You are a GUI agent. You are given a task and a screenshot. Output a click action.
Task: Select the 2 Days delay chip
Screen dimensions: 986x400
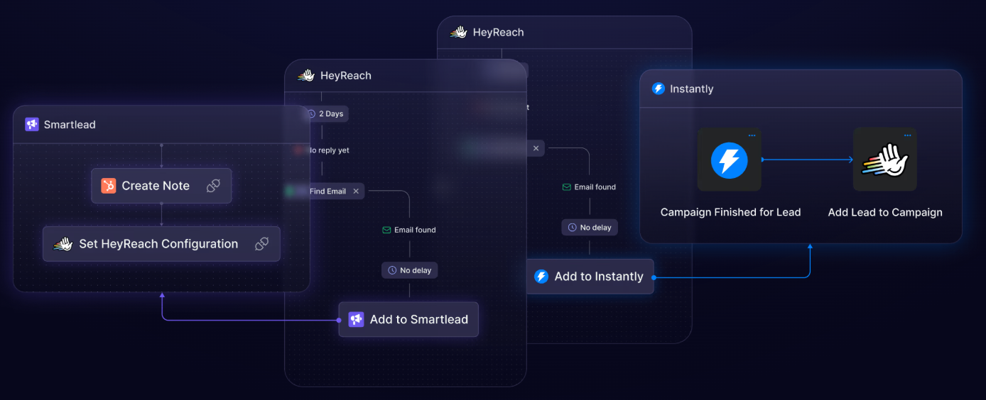325,114
